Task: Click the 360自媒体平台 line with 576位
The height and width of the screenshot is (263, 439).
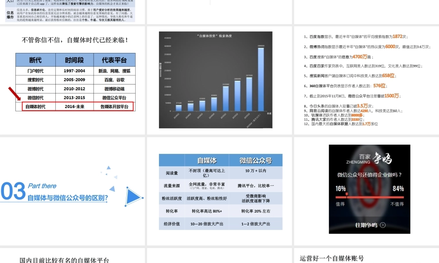Action: coord(345,86)
